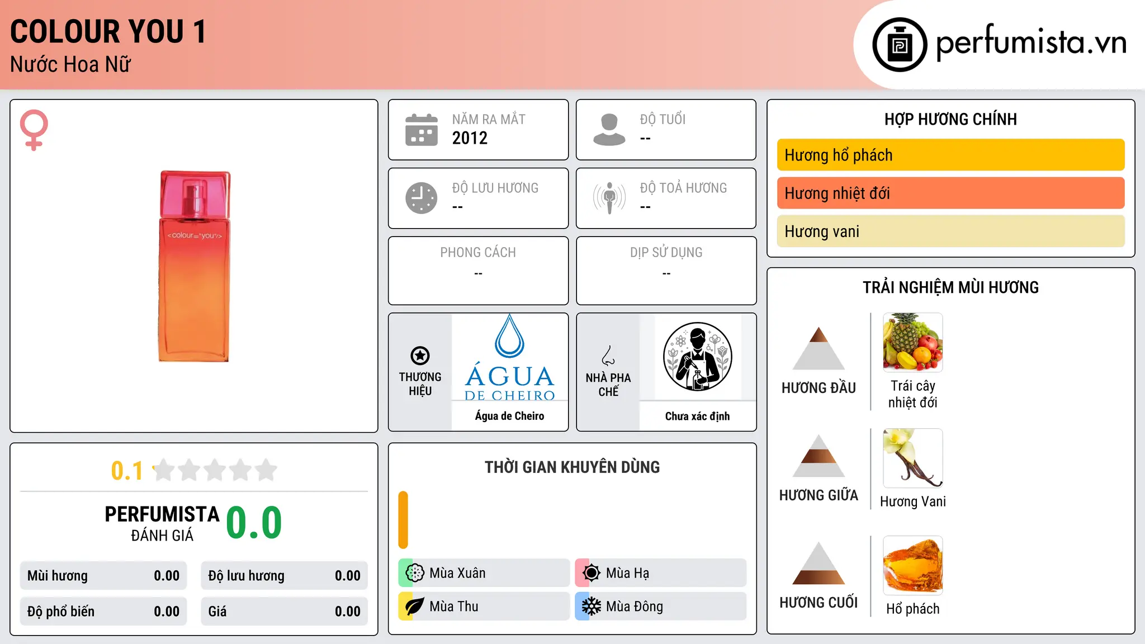Image resolution: width=1145 pixels, height=644 pixels.
Task: Click the green 0.0 Perfumista rating
Action: (x=254, y=523)
